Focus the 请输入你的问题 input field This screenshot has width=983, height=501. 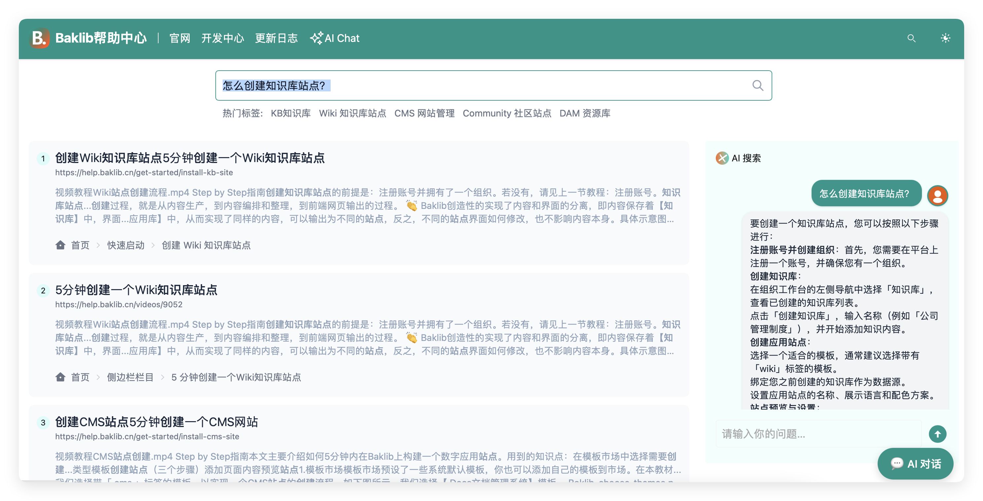pyautogui.click(x=818, y=434)
